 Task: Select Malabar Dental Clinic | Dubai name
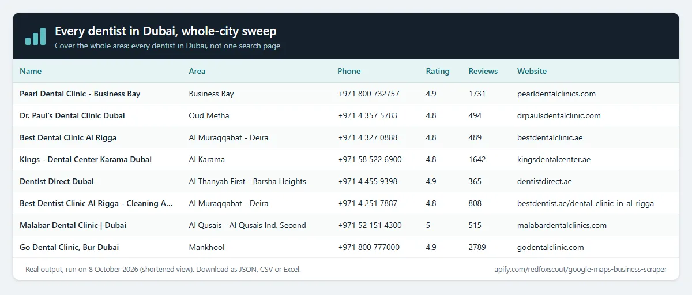(x=73, y=225)
